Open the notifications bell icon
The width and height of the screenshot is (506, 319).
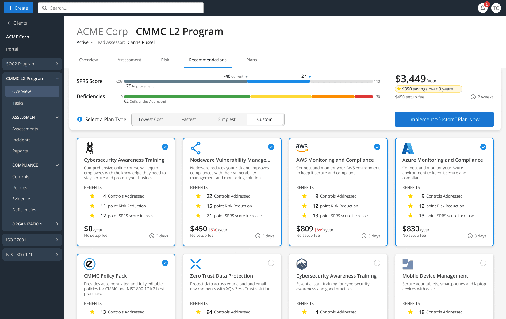[483, 8]
